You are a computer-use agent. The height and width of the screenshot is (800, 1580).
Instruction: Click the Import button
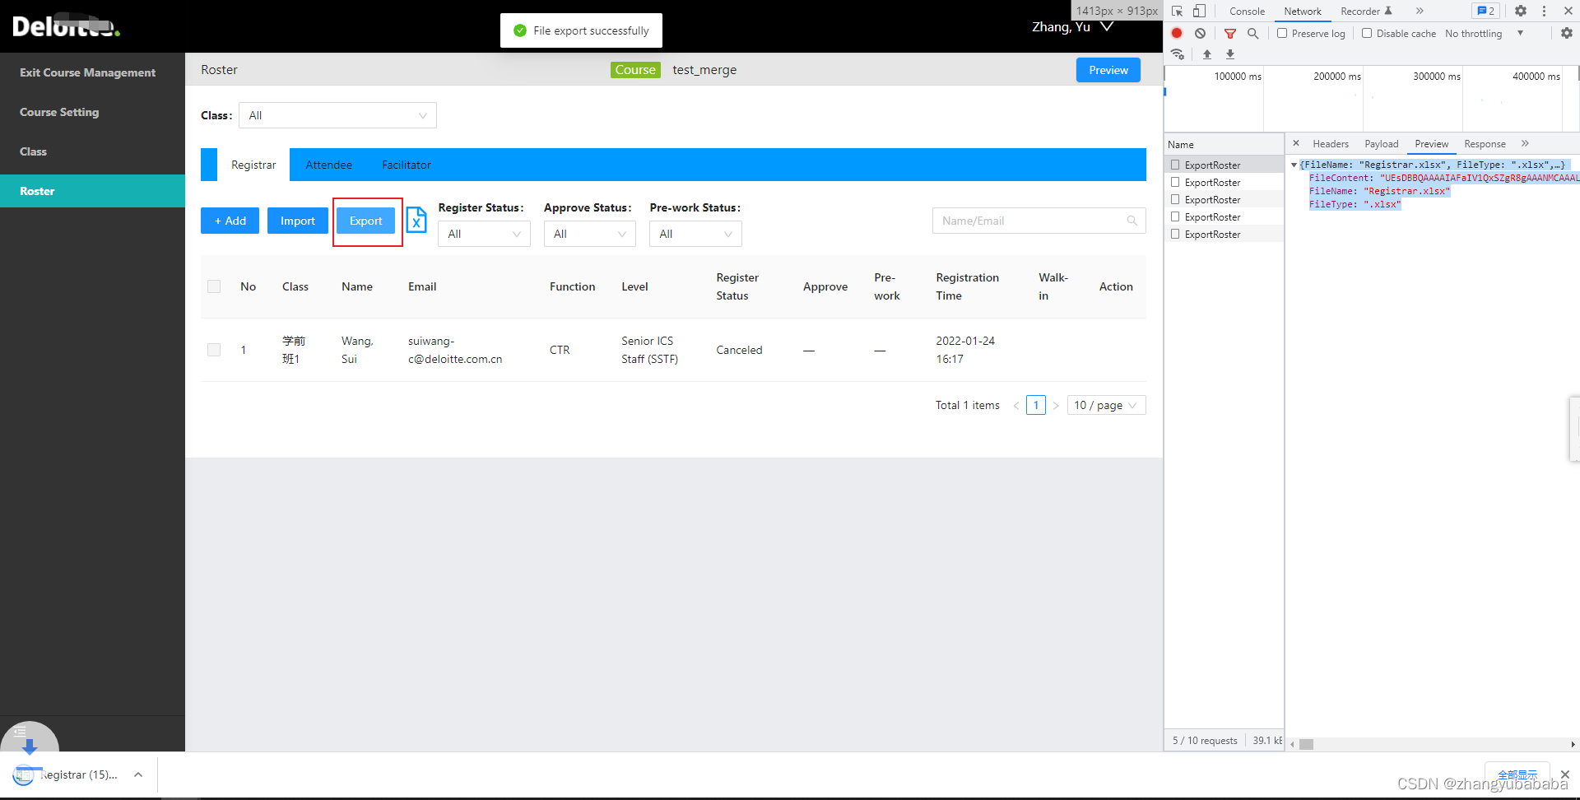298,221
